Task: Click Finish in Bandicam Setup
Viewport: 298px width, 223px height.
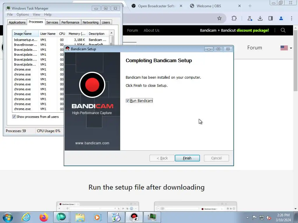Action: pyautogui.click(x=187, y=158)
